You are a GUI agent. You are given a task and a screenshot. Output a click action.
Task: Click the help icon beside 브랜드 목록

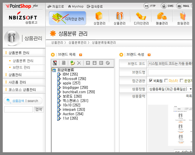click(81, 55)
